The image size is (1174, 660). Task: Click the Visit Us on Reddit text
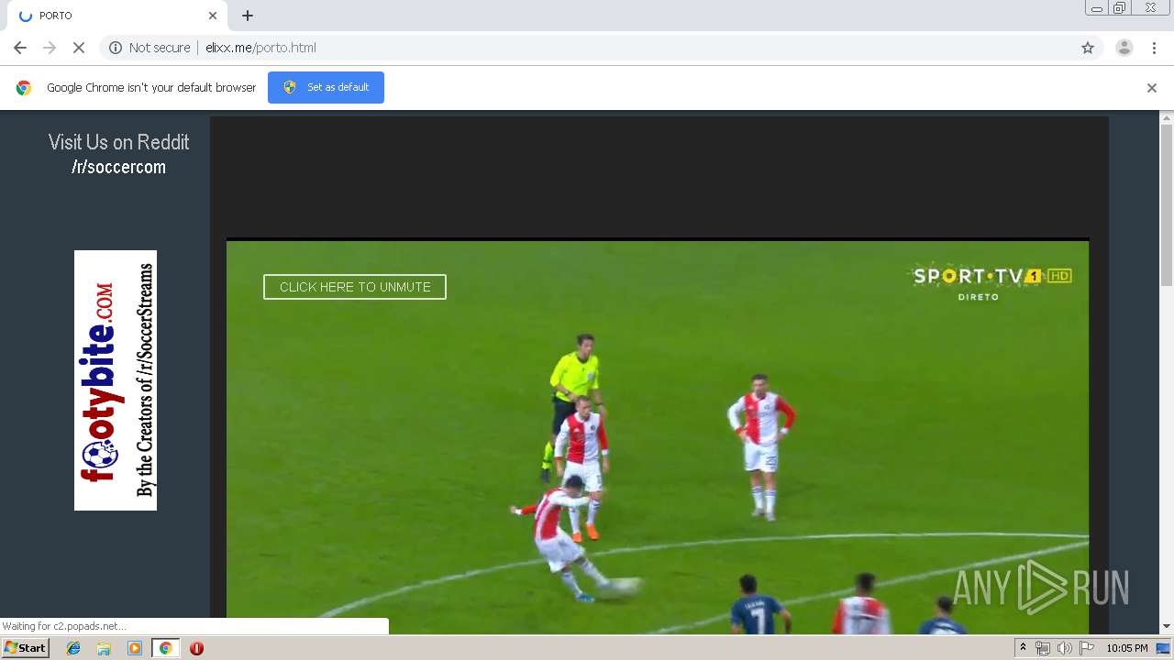tap(119, 142)
